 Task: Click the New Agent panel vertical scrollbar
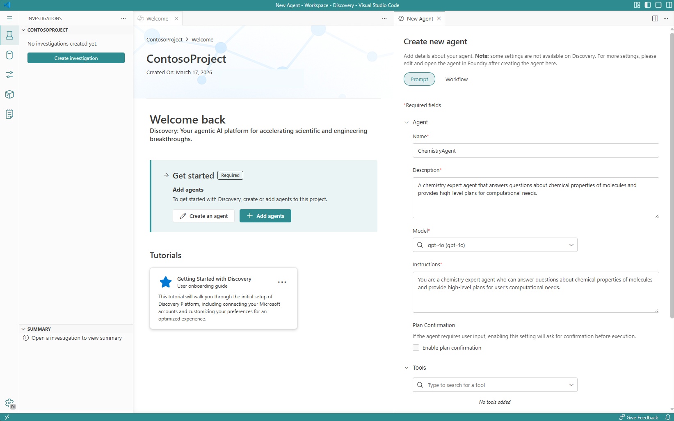pyautogui.click(x=672, y=175)
